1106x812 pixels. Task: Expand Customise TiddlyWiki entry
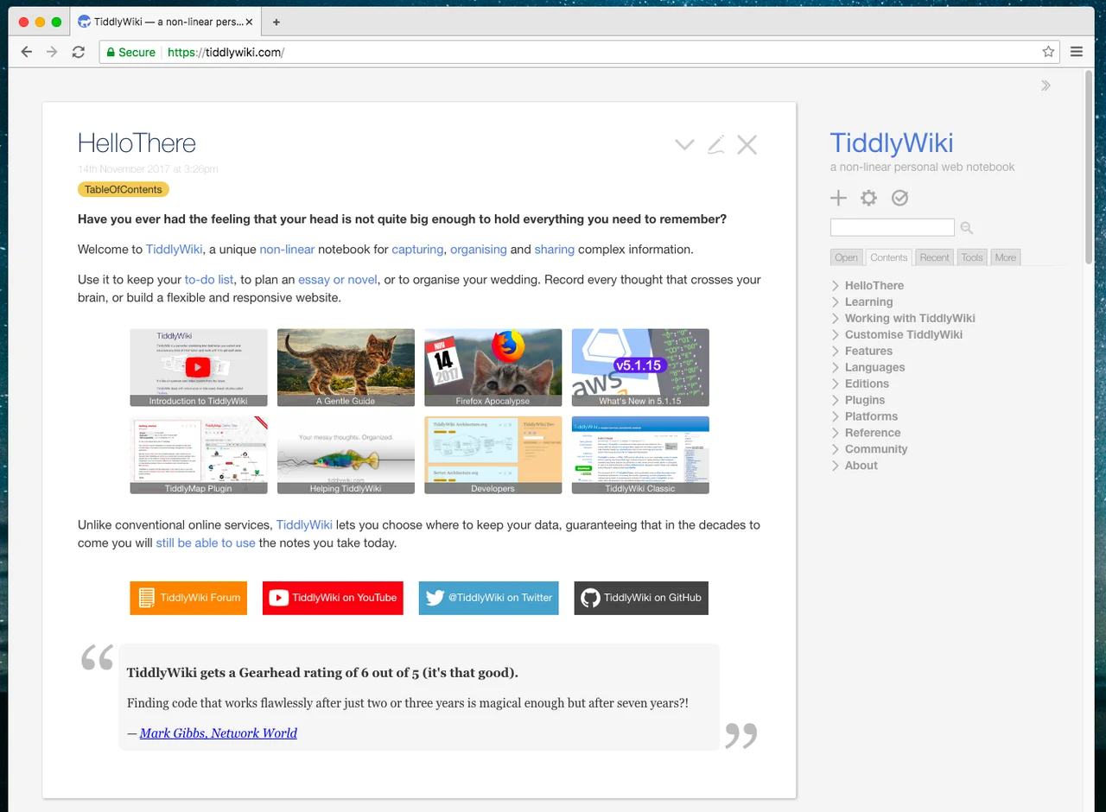point(836,335)
